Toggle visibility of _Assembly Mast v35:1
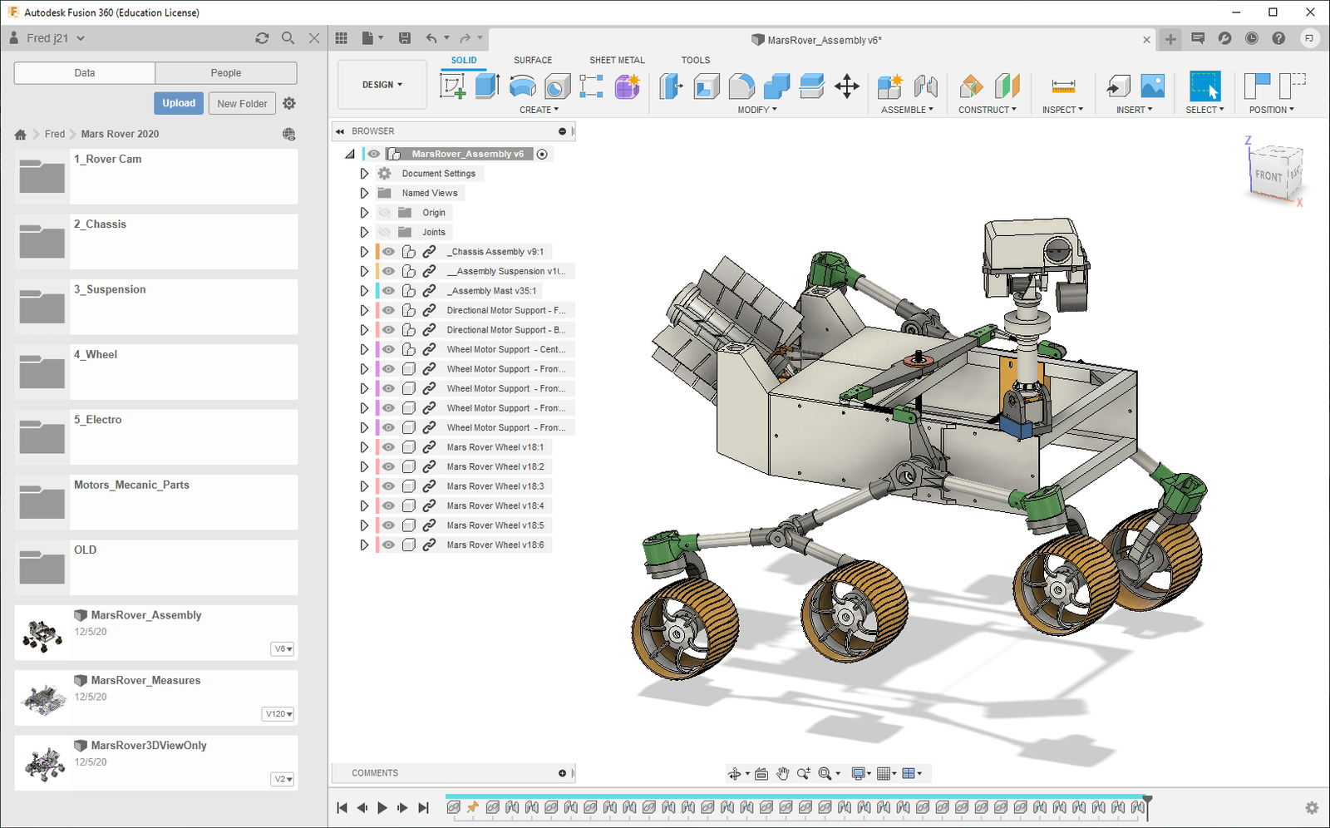This screenshot has height=828, width=1330. click(389, 291)
